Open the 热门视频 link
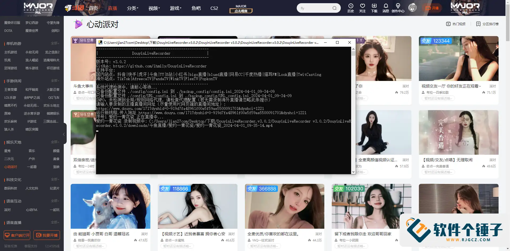The width and height of the screenshot is (510, 251). coord(456,24)
